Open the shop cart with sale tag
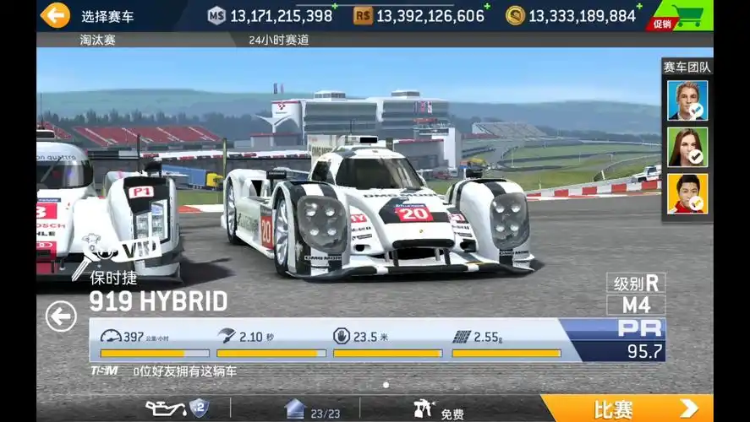 coord(682,16)
